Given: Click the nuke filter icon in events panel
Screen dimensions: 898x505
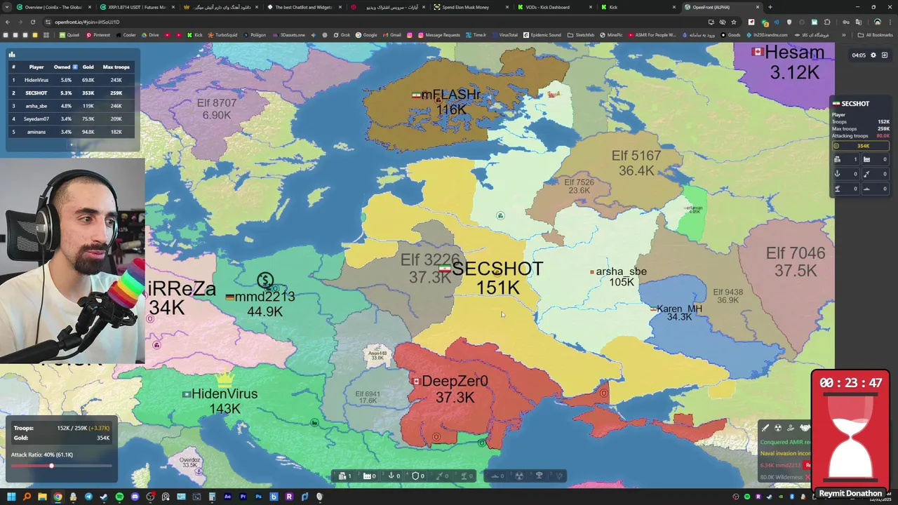Looking at the screenshot, I should 778,428.
